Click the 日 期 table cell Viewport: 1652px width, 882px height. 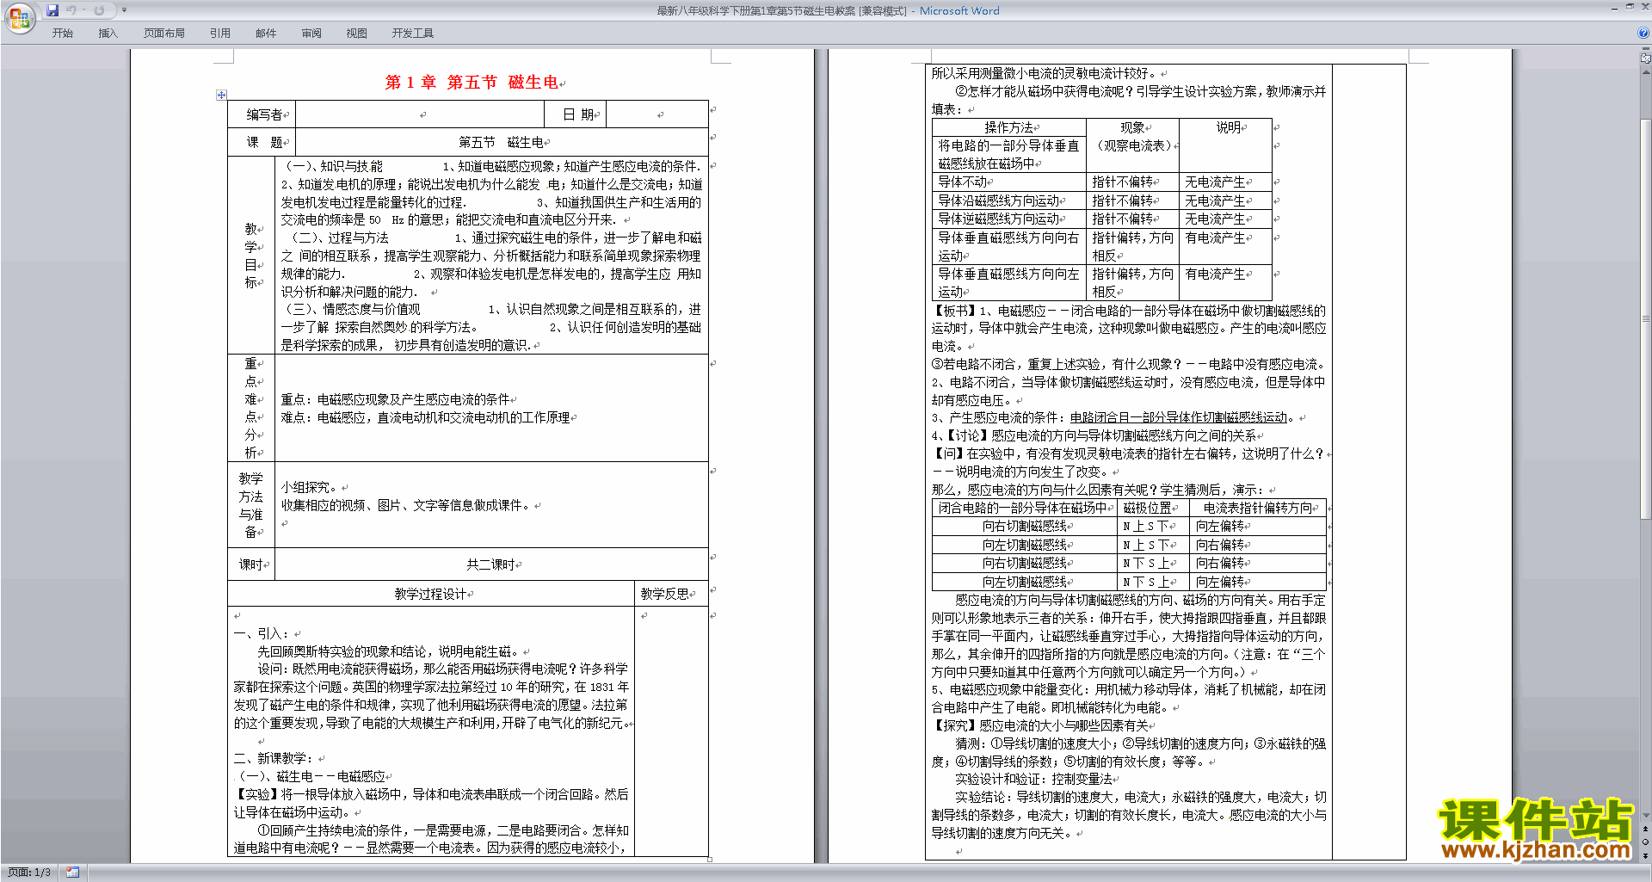[575, 114]
